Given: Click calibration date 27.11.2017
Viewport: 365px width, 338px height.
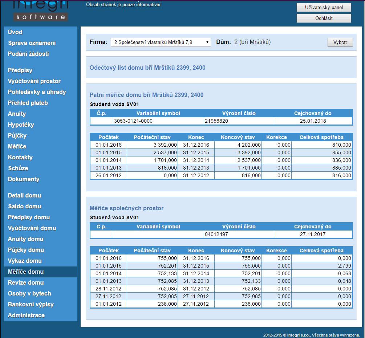Looking at the screenshot, I should [313, 234].
